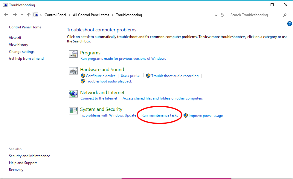This screenshot has height=179, width=293.
Task: Run programs made for previous versions of Windows
Action: [x=123, y=59]
